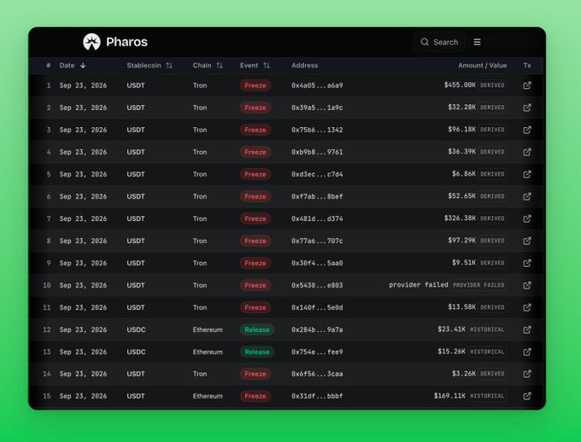Open transaction link for $6.86K row

(x=527, y=174)
